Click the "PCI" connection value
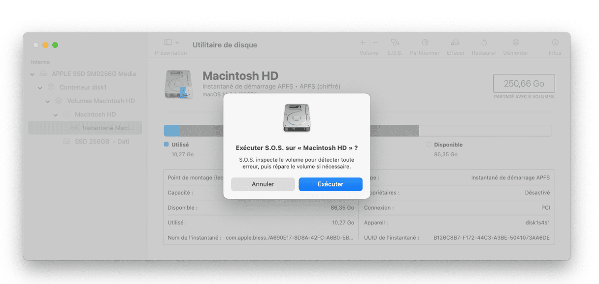The height and width of the screenshot is (284, 599). pyautogui.click(x=545, y=208)
